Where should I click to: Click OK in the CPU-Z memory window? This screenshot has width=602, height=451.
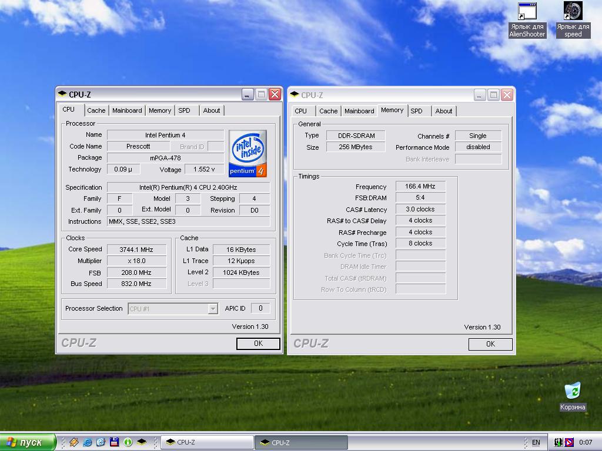491,344
